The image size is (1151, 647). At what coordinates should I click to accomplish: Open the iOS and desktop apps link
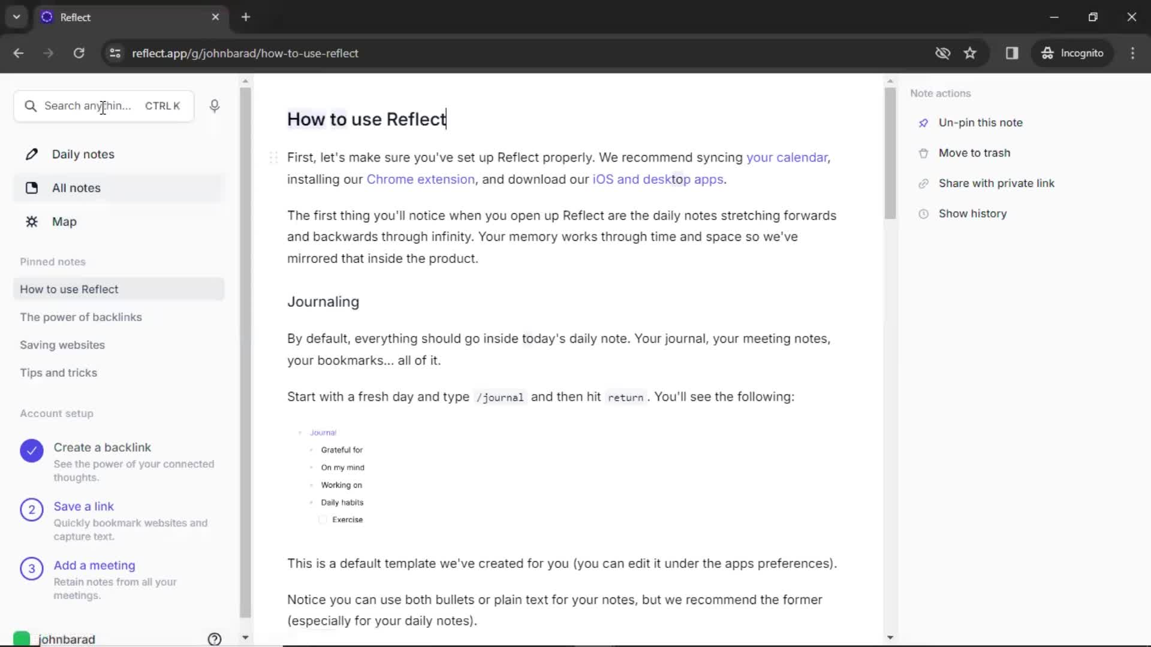[x=658, y=179]
